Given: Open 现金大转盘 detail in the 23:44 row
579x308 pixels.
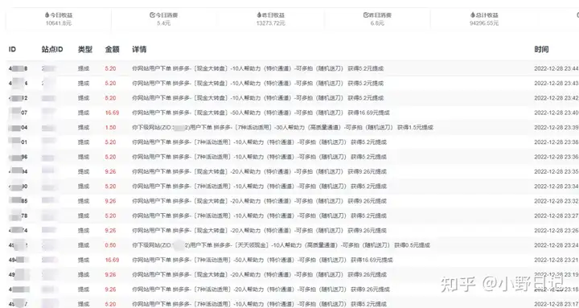Looking at the screenshot, I should [x=258, y=68].
